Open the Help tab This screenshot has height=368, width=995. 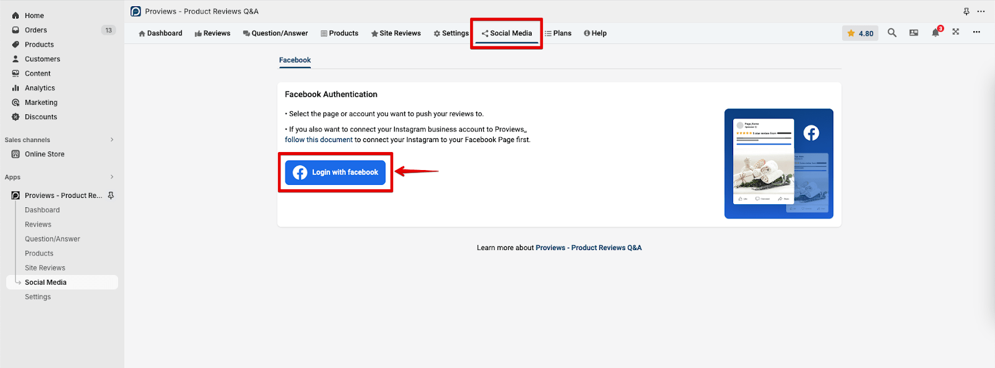click(595, 34)
